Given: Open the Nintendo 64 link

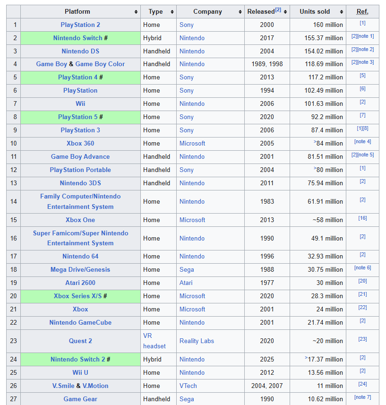Looking at the screenshot, I should (x=80, y=256).
